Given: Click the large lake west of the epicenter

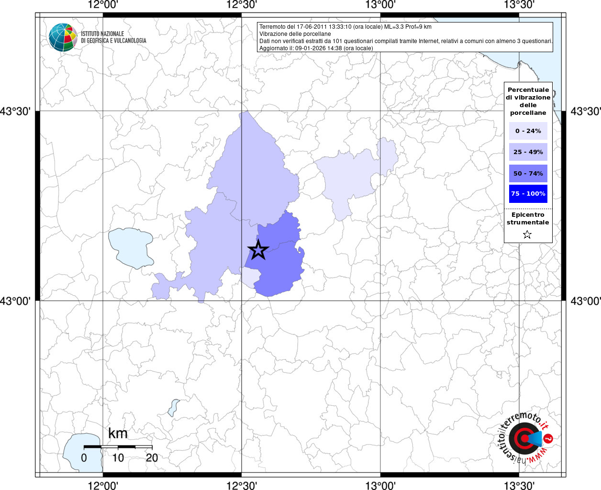Looking at the screenshot, I should click(x=131, y=247).
